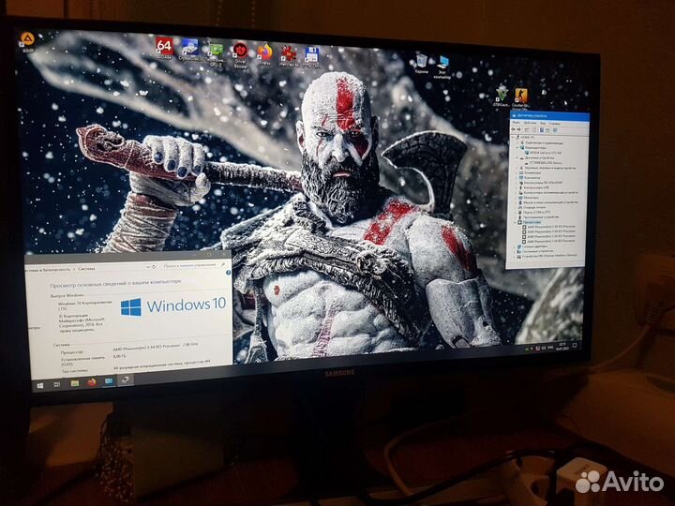Open the GTA V Launcher desktop shortcut

tap(501, 96)
